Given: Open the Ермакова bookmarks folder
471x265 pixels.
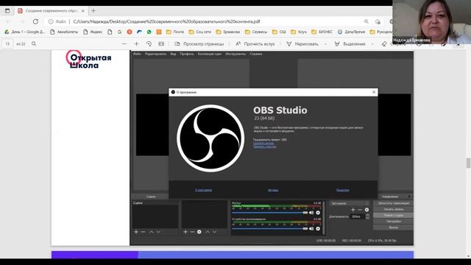Looking at the screenshot, I should (227, 32).
